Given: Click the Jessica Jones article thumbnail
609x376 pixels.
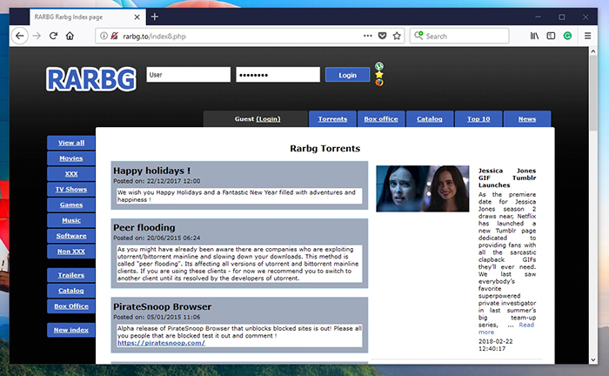Looking at the screenshot, I should [422, 188].
